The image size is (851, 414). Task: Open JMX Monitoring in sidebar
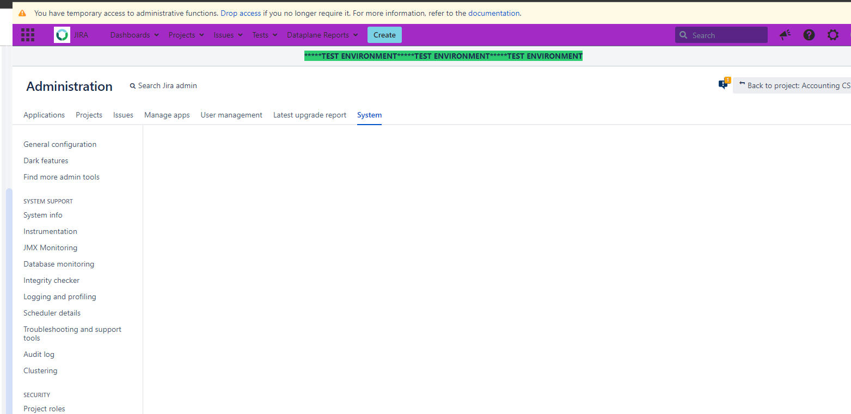50,248
